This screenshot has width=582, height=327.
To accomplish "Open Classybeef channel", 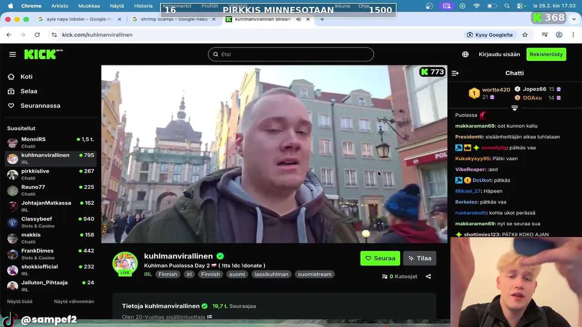I will (x=50, y=222).
